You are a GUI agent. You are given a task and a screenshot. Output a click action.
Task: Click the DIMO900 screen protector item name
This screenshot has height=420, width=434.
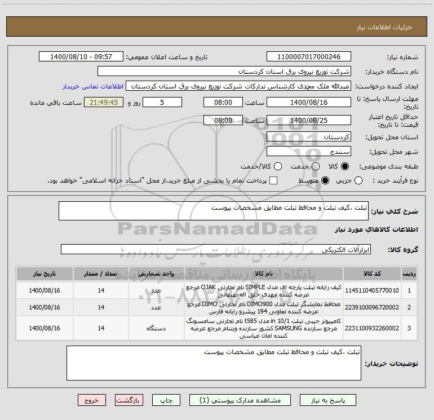pyautogui.click(x=264, y=308)
